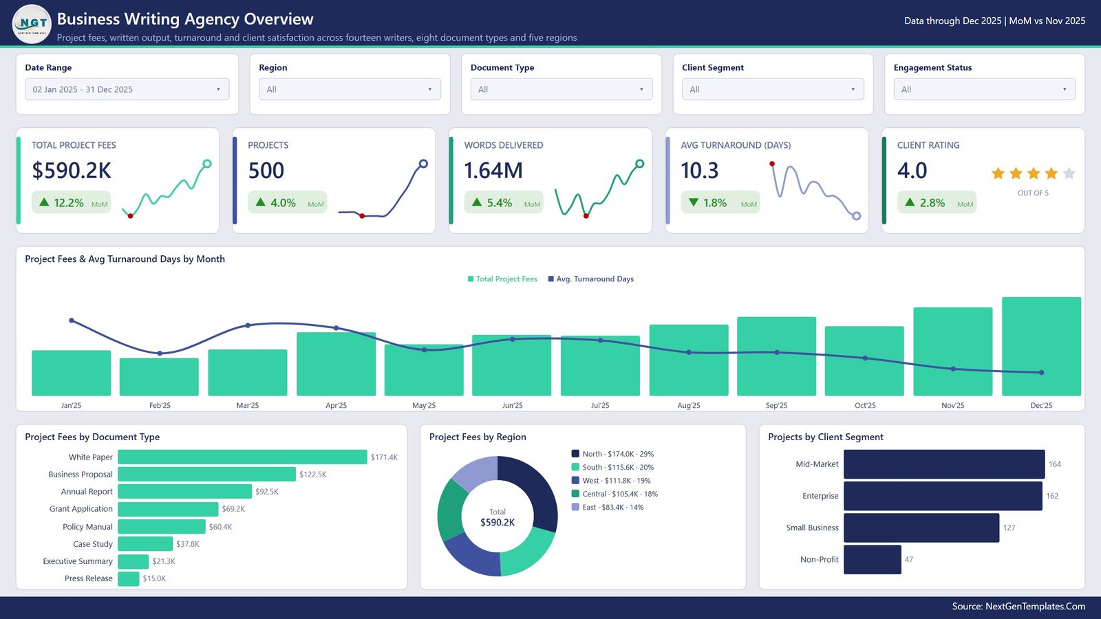
Task: Click South legend swatch in region chart
Action: tap(575, 467)
